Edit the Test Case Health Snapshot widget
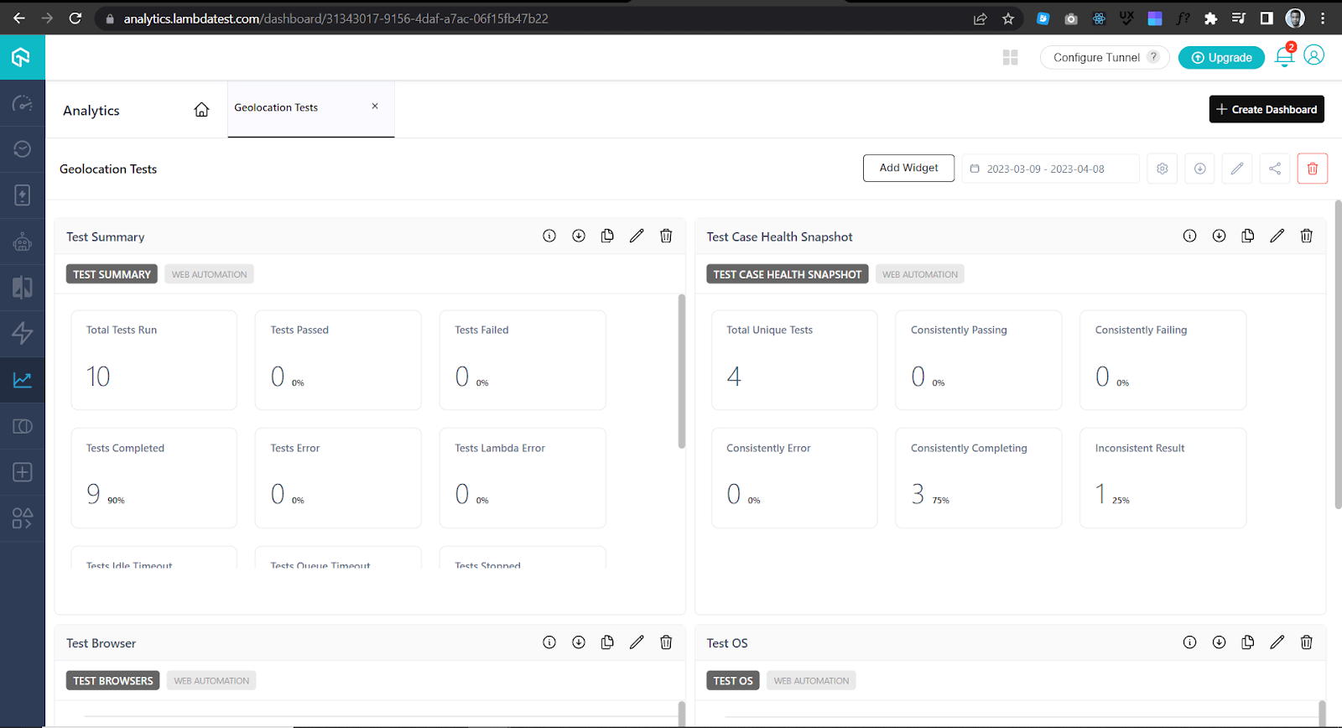This screenshot has width=1342, height=728. 1277,236
